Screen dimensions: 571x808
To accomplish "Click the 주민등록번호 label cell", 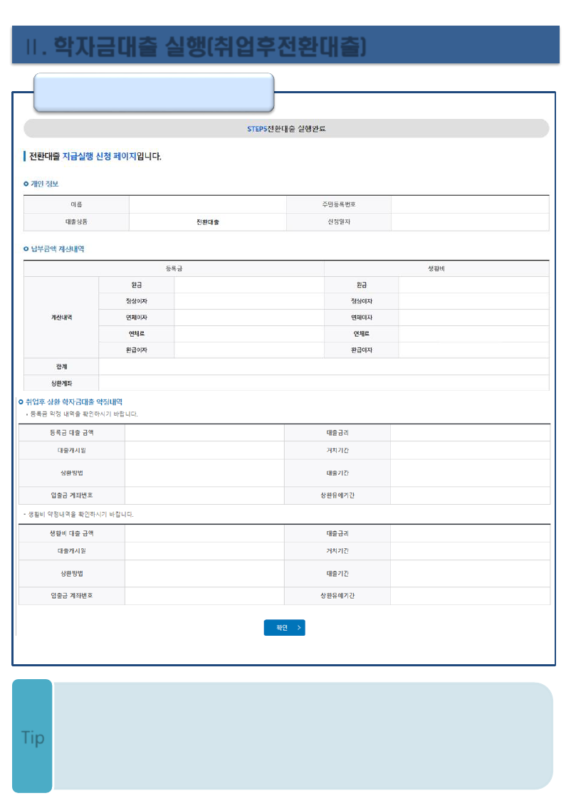I will (x=339, y=204).
